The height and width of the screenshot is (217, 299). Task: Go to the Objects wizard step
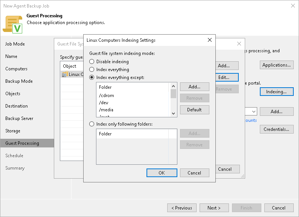coord(12,94)
